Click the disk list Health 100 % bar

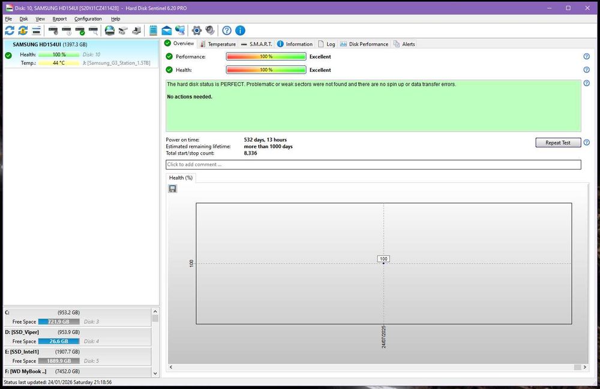pos(59,55)
